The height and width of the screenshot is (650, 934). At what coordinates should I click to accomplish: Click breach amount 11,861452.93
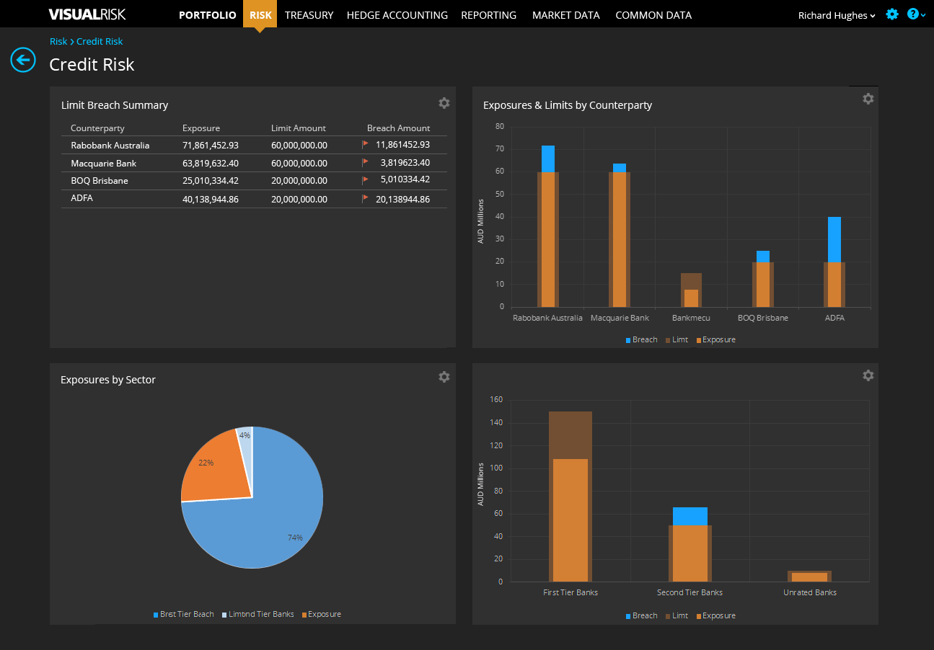pyautogui.click(x=402, y=144)
